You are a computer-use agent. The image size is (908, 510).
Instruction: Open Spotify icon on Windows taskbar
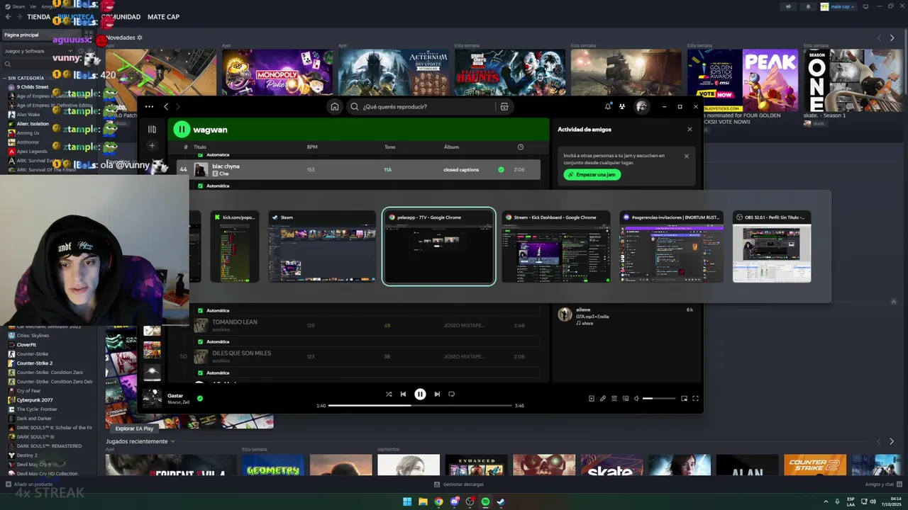(485, 502)
